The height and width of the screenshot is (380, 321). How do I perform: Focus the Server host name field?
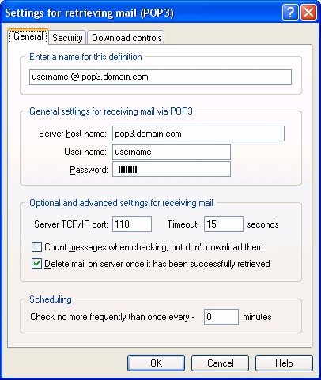point(198,134)
